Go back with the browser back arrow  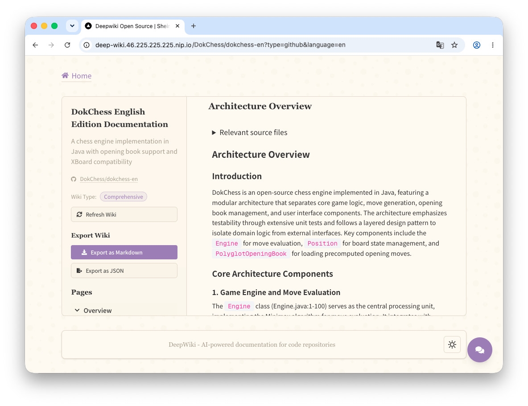tap(35, 45)
